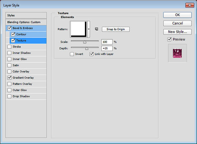Enable the Inner Glow checkbox
The height and width of the screenshot is (144, 197).
(x=9, y=59)
